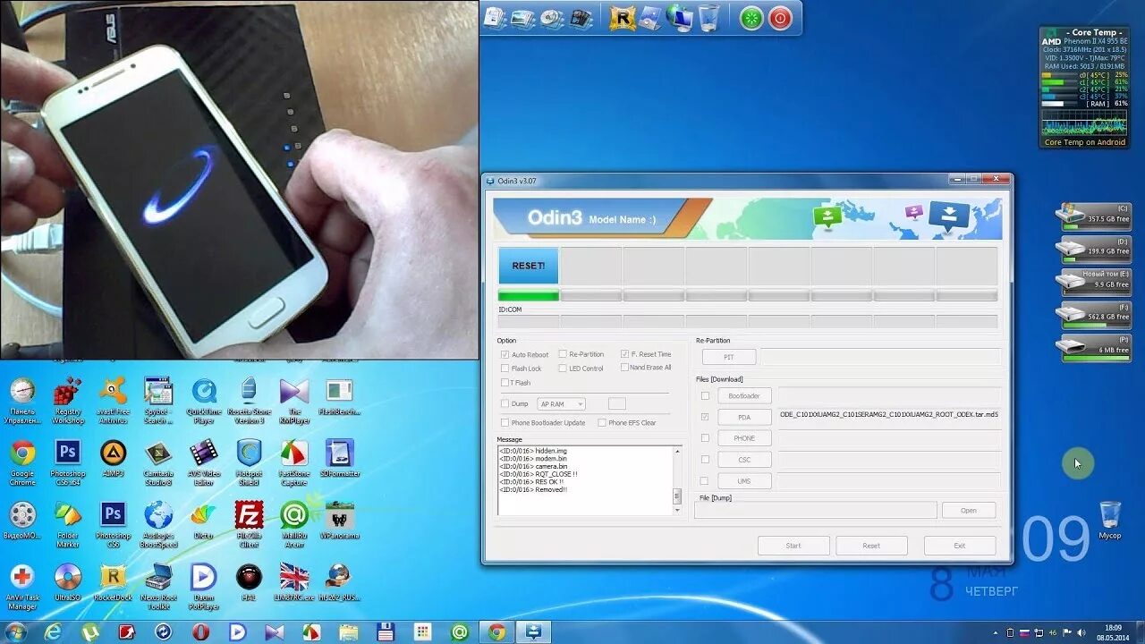This screenshot has height=644, width=1145.
Task: Enable Flash Lock checkbox
Action: [x=505, y=368]
